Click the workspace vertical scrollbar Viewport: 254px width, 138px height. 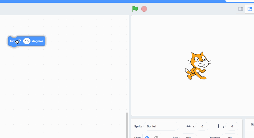click(127, 125)
